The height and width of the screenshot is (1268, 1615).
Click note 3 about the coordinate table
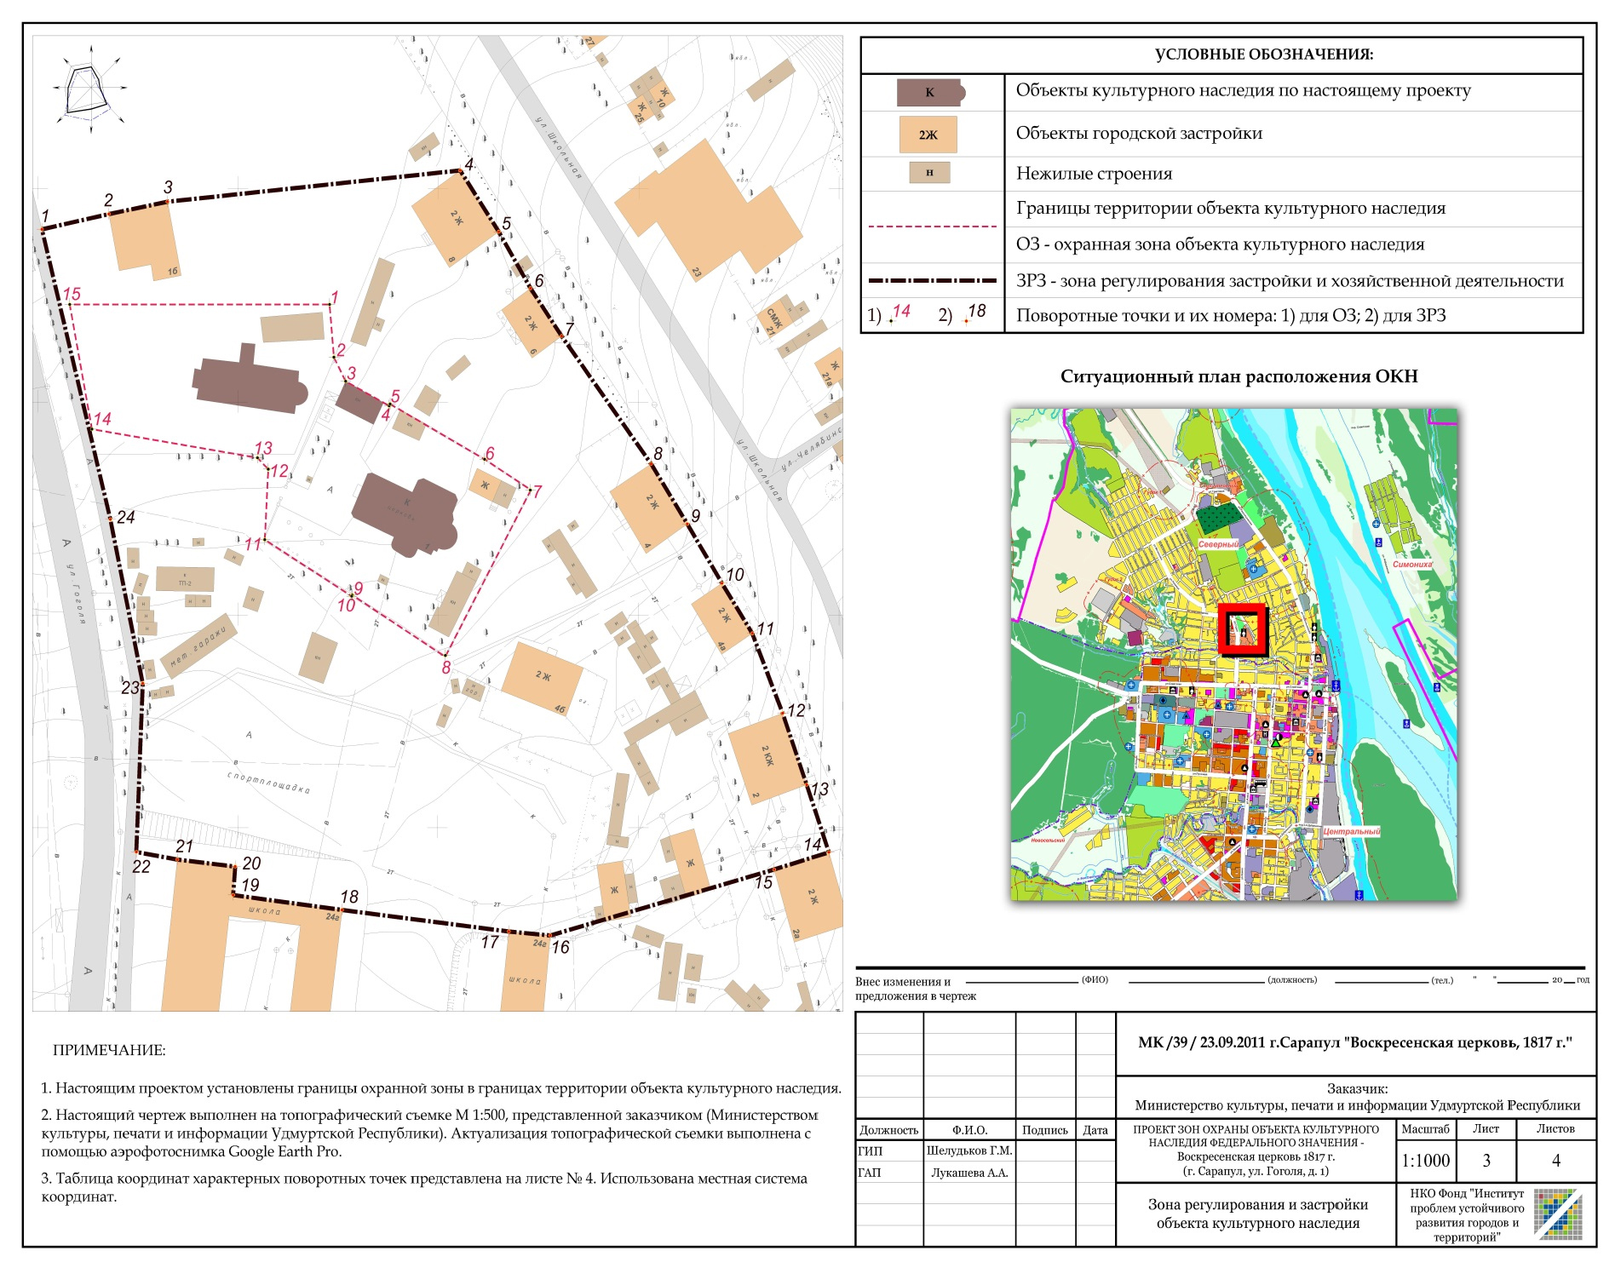pos(424,1187)
